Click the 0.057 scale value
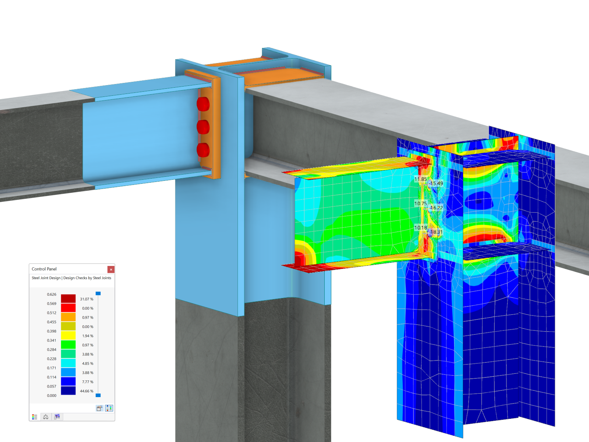Screen dimensions: 589x442 point(52,386)
